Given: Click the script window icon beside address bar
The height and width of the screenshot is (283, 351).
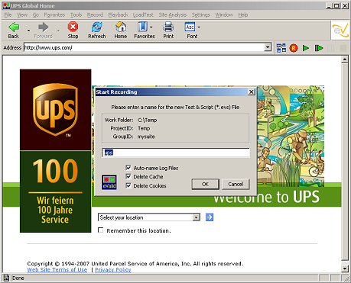Looking at the screenshot, I should (x=281, y=48).
